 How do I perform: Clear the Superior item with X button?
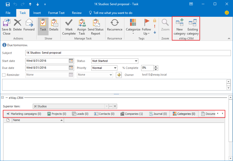tap(115, 106)
